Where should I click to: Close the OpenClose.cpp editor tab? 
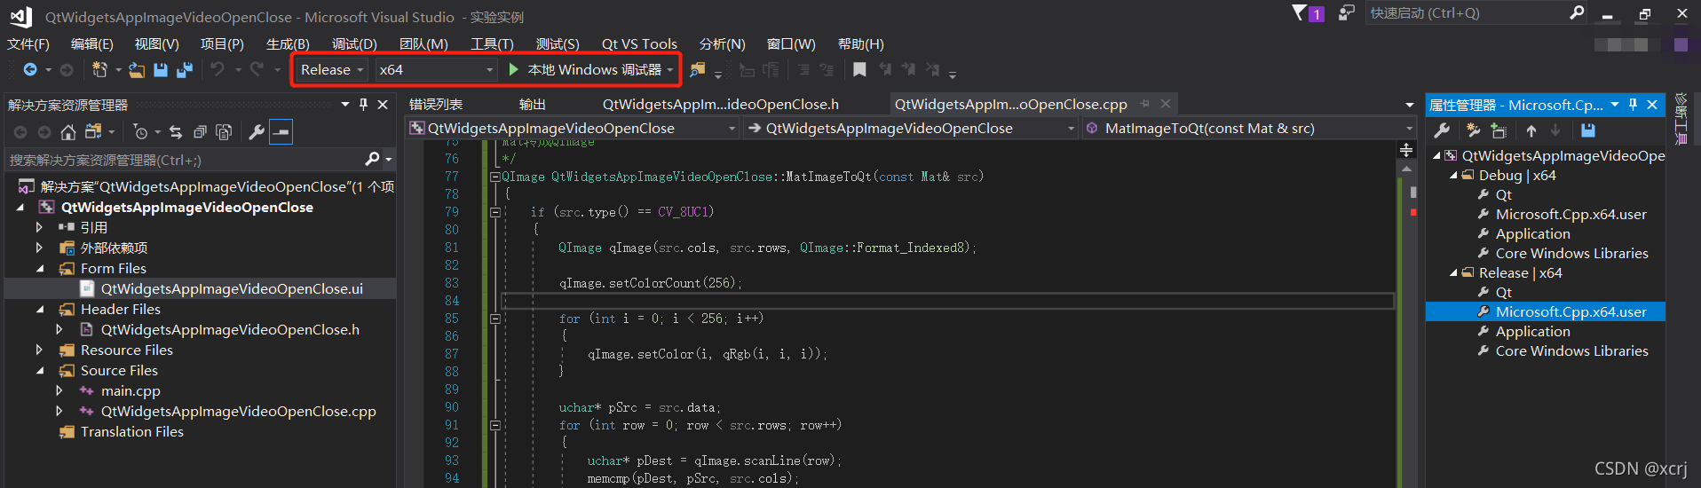coord(1166,104)
